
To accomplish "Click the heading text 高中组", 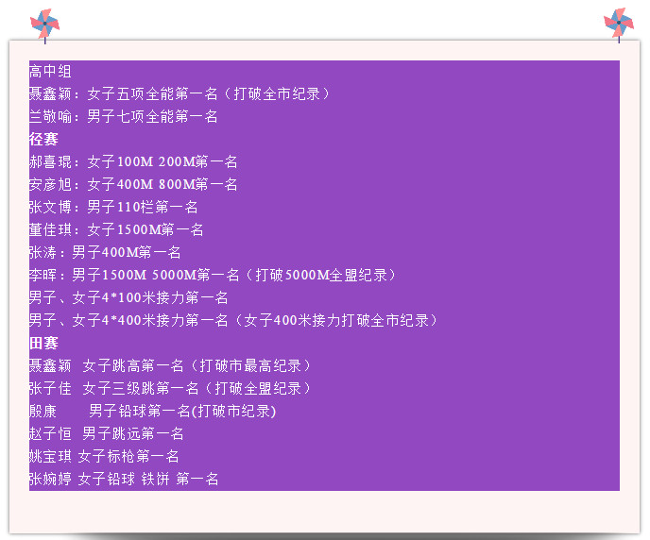I will pyautogui.click(x=50, y=71).
